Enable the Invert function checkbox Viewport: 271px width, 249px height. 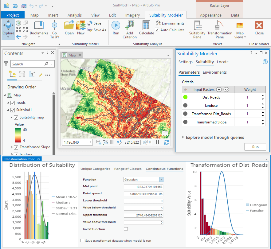126,229
